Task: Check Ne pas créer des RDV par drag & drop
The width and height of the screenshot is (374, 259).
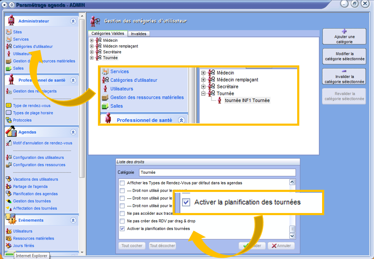Action: tap(122, 221)
